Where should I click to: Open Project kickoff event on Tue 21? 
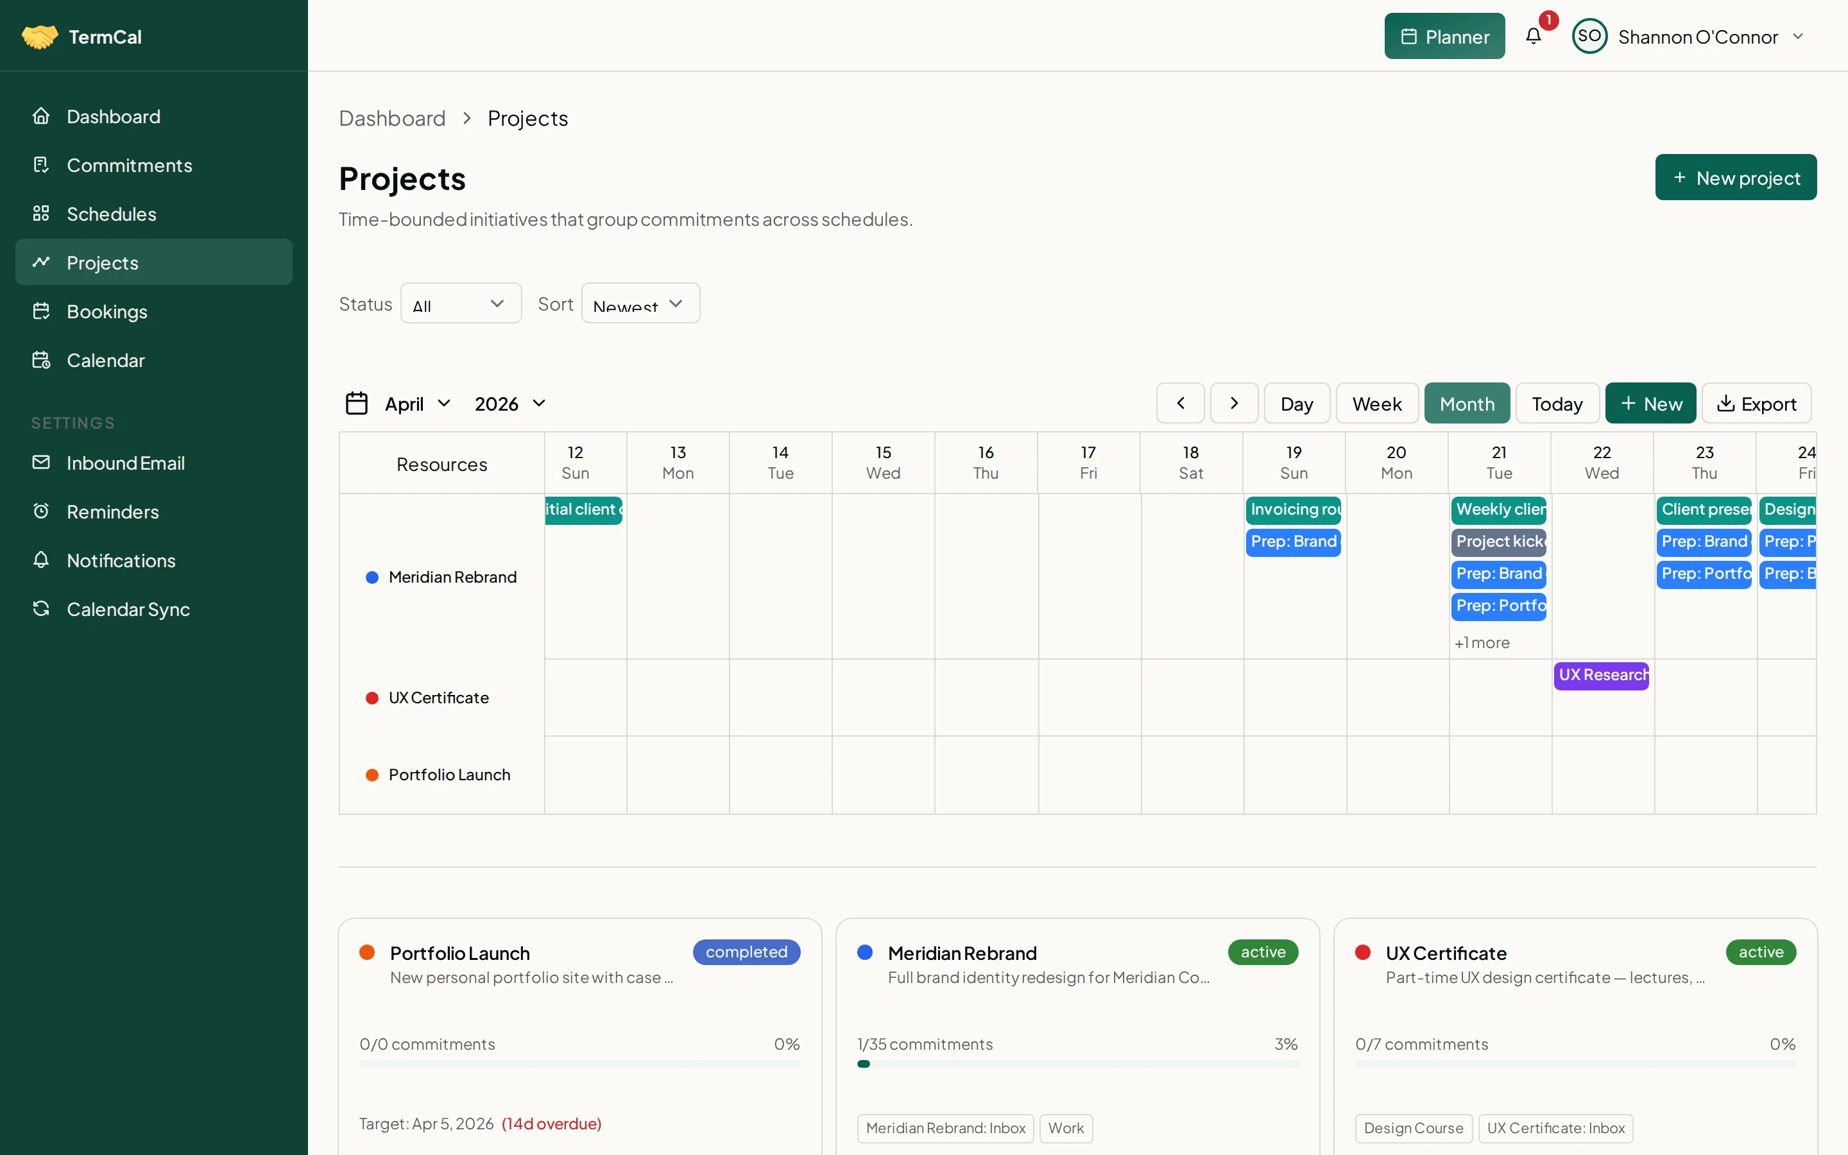click(x=1499, y=542)
